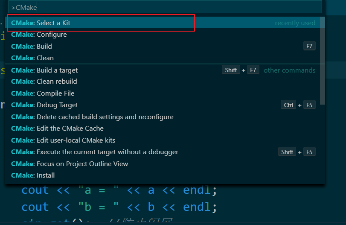
Task: Select Delete cached build settings and reconfigure
Action: [165, 117]
